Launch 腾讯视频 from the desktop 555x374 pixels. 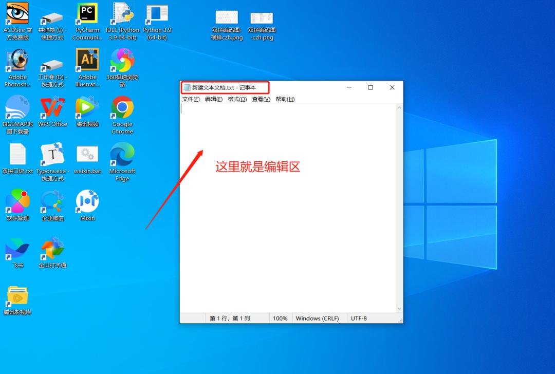pos(86,109)
